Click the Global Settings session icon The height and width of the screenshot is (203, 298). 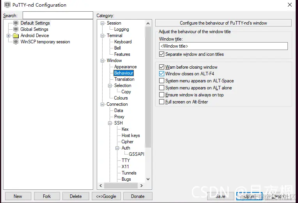[16, 29]
